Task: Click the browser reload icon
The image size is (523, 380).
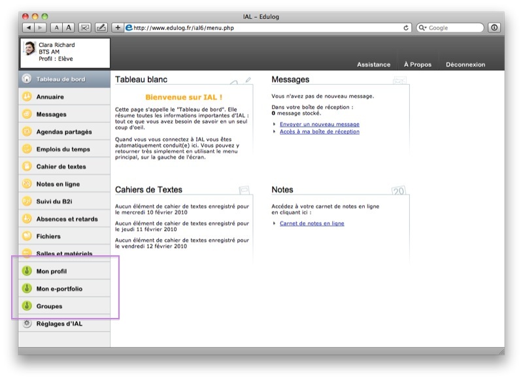Action: (x=407, y=28)
